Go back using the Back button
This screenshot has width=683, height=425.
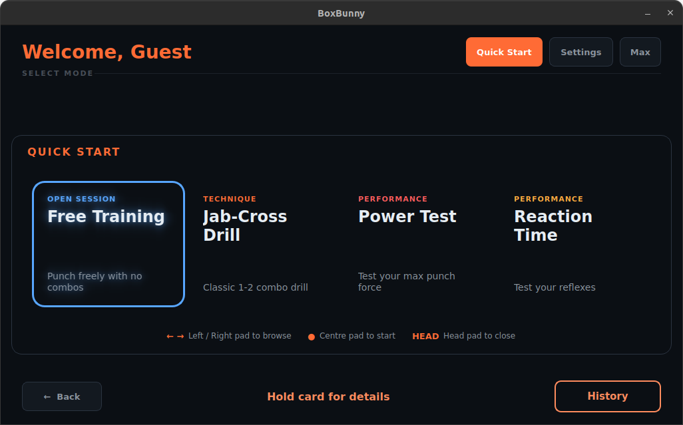(x=62, y=396)
